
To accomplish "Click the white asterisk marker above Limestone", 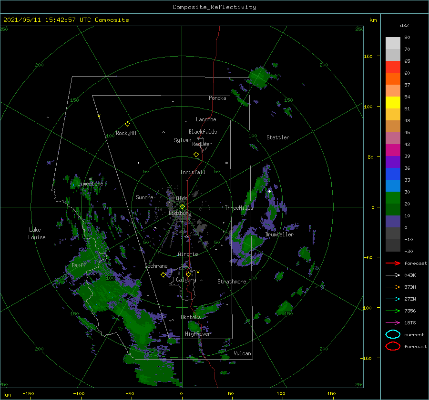I will [x=90, y=179].
